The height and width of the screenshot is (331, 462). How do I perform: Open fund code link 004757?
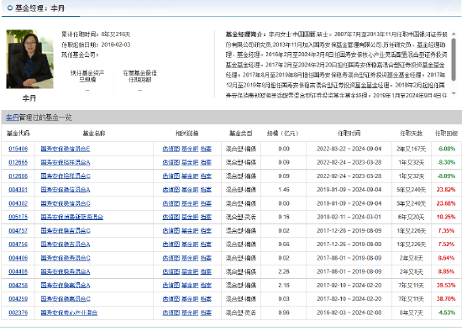[18, 231]
